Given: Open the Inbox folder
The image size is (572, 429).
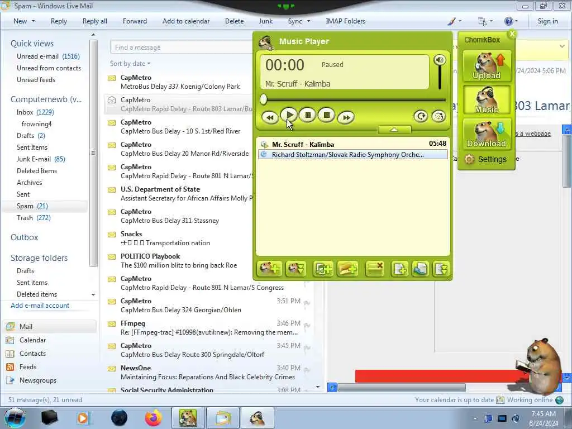Looking at the screenshot, I should (35, 112).
